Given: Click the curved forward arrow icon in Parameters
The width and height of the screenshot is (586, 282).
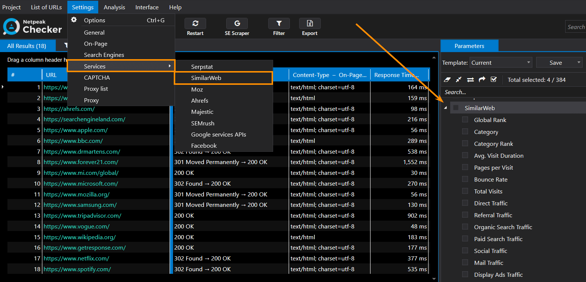Looking at the screenshot, I should tap(482, 80).
